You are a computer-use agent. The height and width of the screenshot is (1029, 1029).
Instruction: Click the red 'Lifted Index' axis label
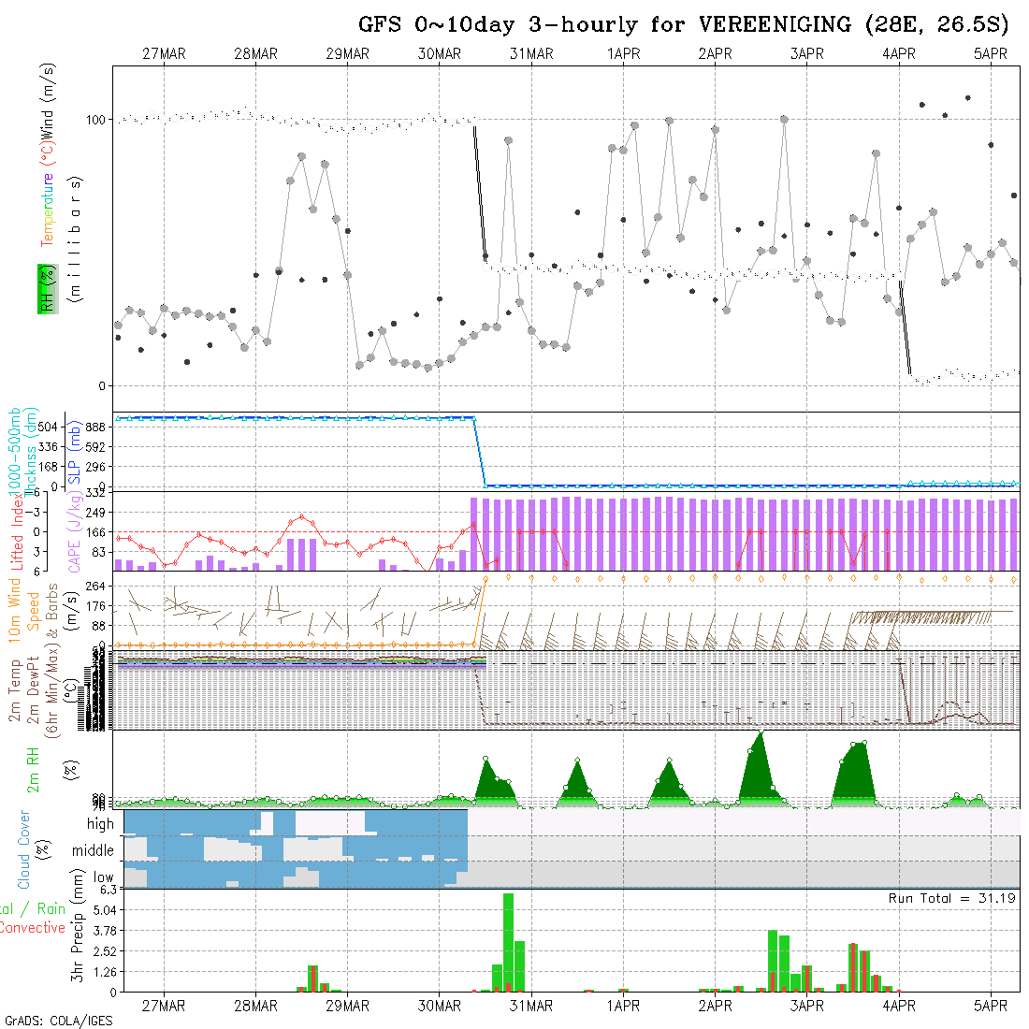[17, 529]
